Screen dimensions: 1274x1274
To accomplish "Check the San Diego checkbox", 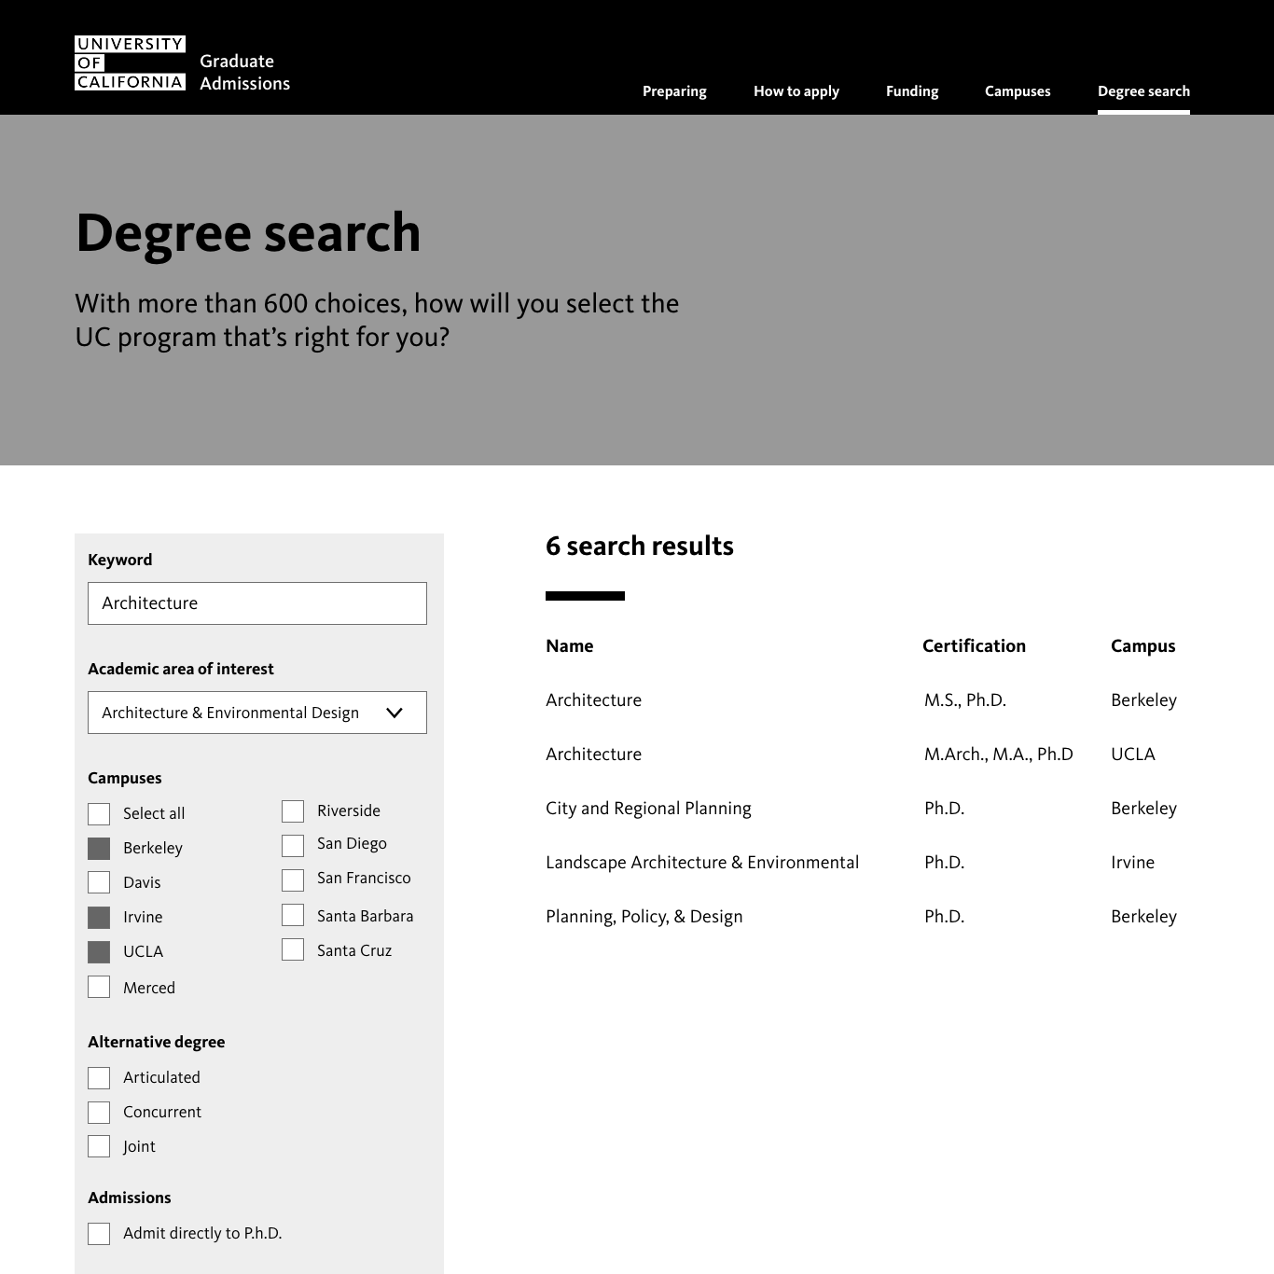I will point(293,845).
